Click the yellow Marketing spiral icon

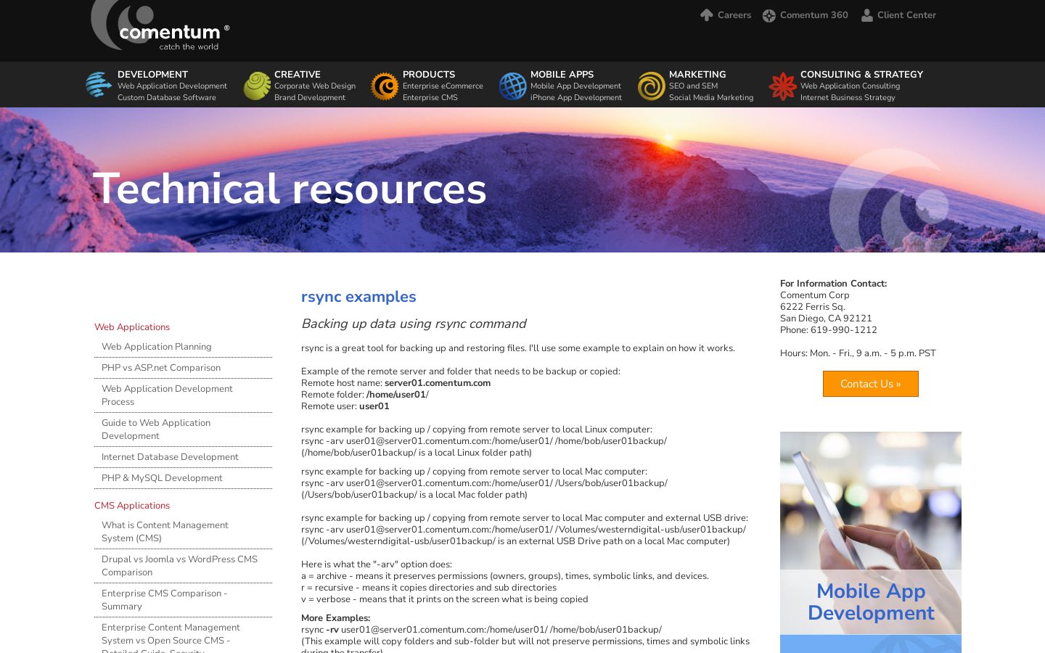[651, 86]
